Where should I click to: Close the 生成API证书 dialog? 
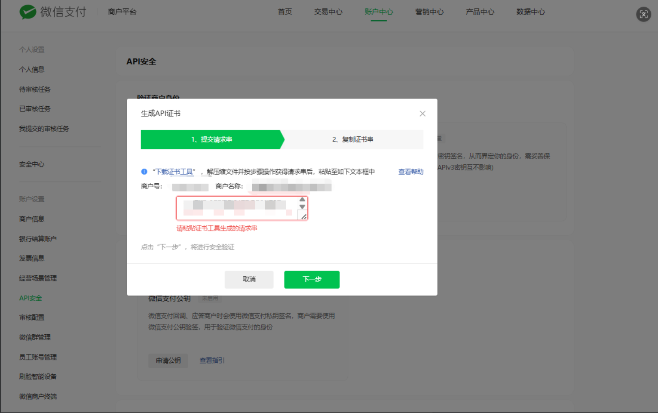pyautogui.click(x=422, y=114)
